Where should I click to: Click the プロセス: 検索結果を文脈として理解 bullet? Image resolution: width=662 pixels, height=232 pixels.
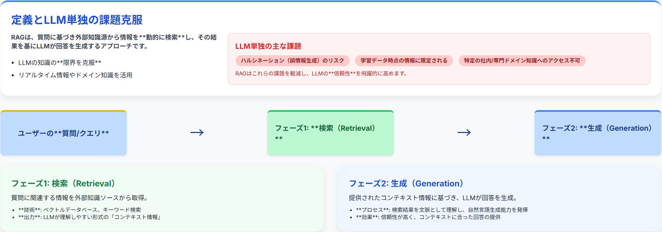[x=442, y=210]
